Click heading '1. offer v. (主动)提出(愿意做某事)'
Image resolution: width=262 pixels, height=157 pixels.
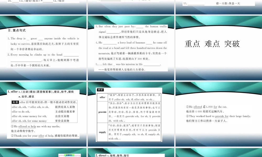(41, 92)
